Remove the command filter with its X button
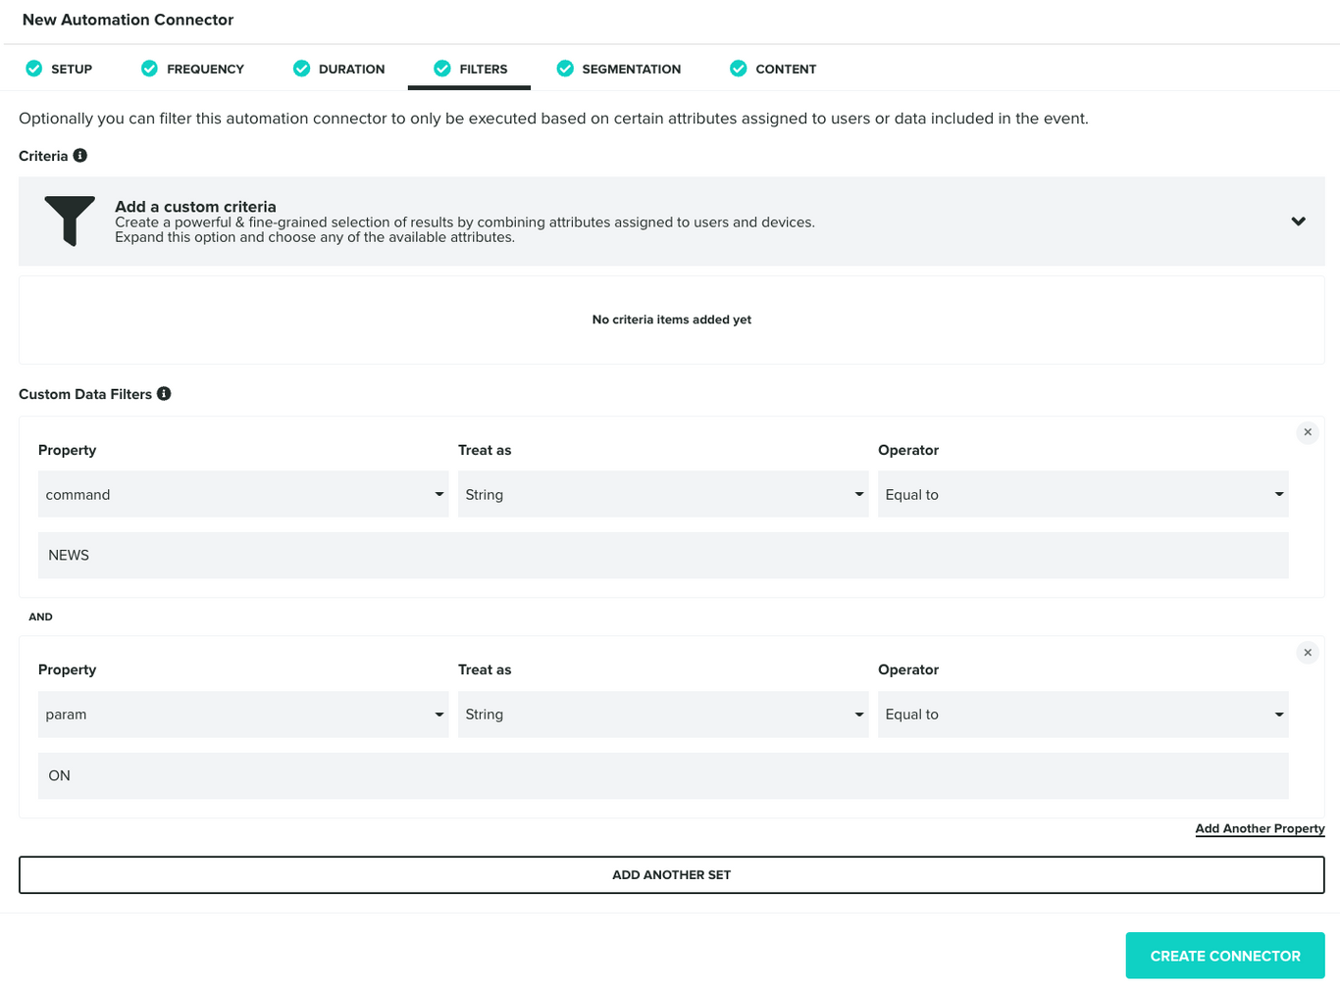1340x987 pixels. 1307,432
